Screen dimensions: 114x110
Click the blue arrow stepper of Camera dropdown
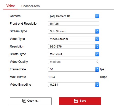(97, 16)
